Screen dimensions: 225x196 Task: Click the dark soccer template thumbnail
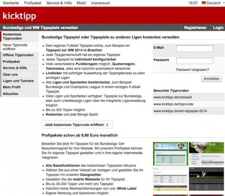(207, 179)
